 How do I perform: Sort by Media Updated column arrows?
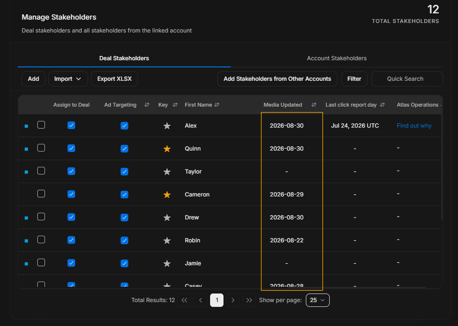click(313, 105)
